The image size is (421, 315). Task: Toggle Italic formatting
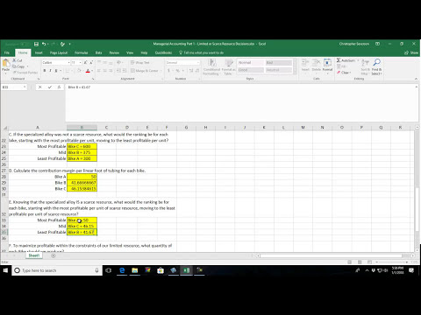tap(50, 71)
